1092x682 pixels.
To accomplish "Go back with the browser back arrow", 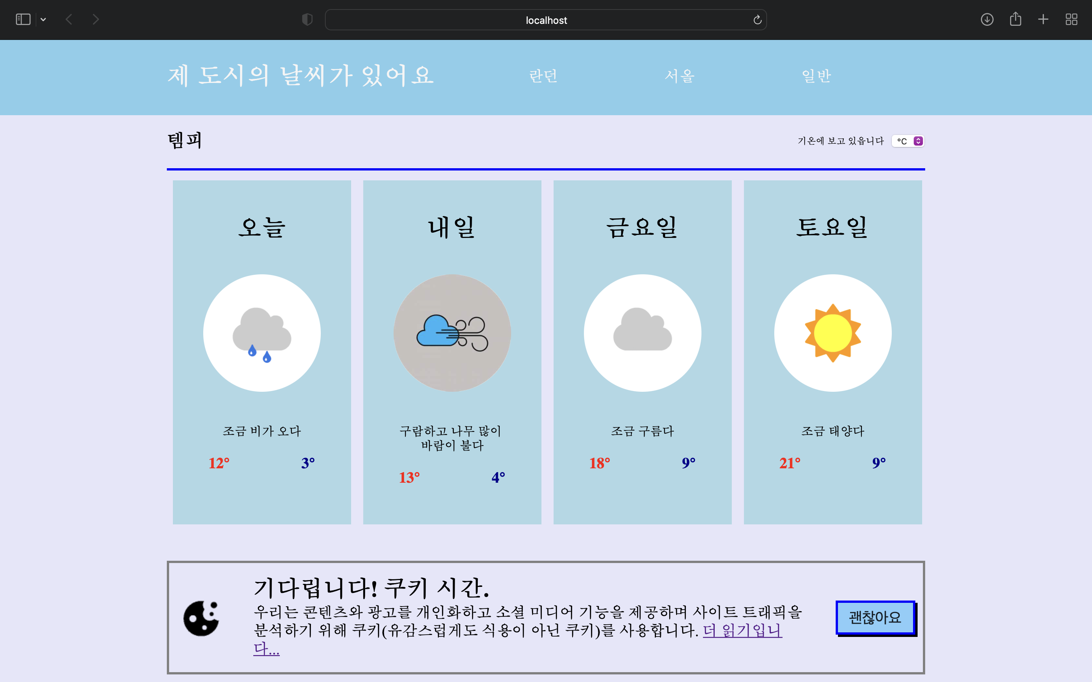I will click(69, 19).
